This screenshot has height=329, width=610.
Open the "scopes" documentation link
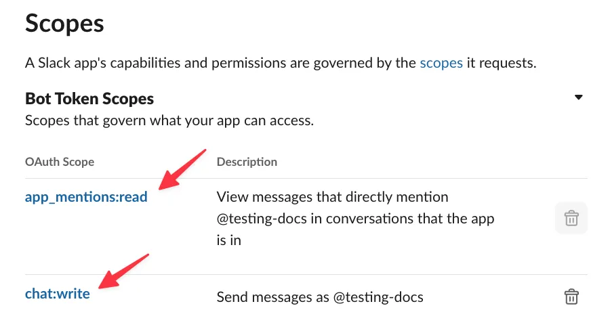441,64
